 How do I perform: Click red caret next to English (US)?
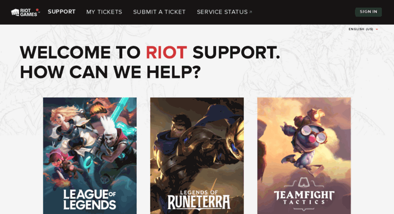pos(377,29)
